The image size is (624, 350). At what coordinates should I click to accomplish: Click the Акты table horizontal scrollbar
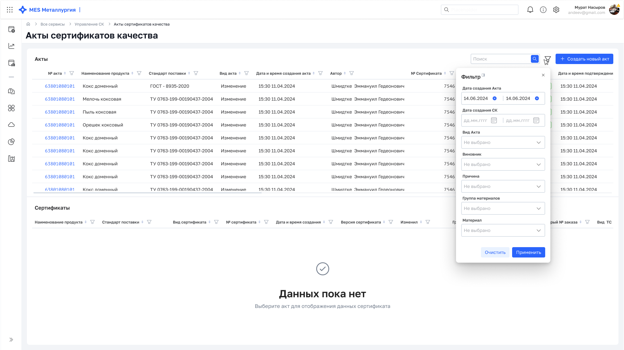[x=148, y=193]
